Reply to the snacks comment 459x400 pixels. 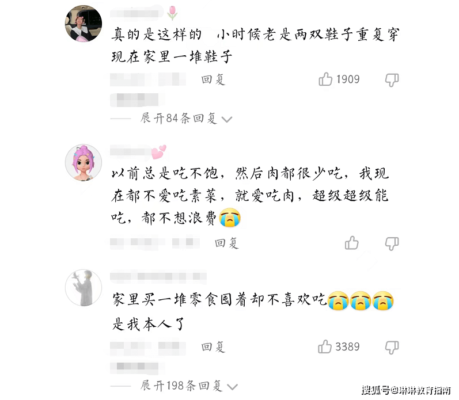[213, 347]
